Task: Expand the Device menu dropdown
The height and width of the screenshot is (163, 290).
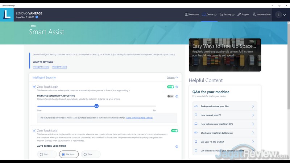Action: 210,14
